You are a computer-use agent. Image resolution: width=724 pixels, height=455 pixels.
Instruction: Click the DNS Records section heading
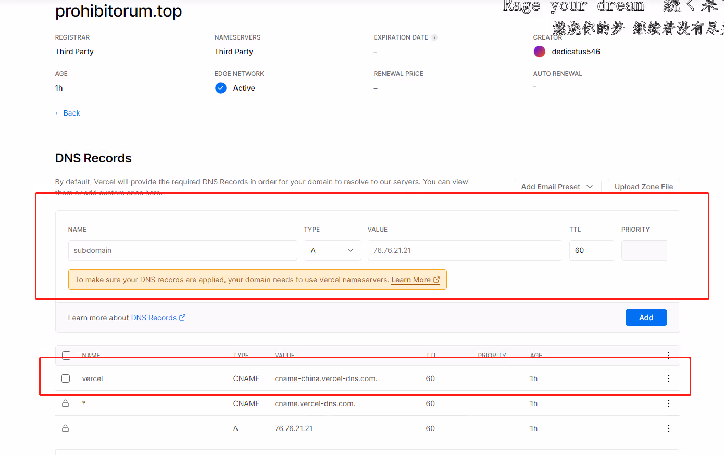click(93, 158)
